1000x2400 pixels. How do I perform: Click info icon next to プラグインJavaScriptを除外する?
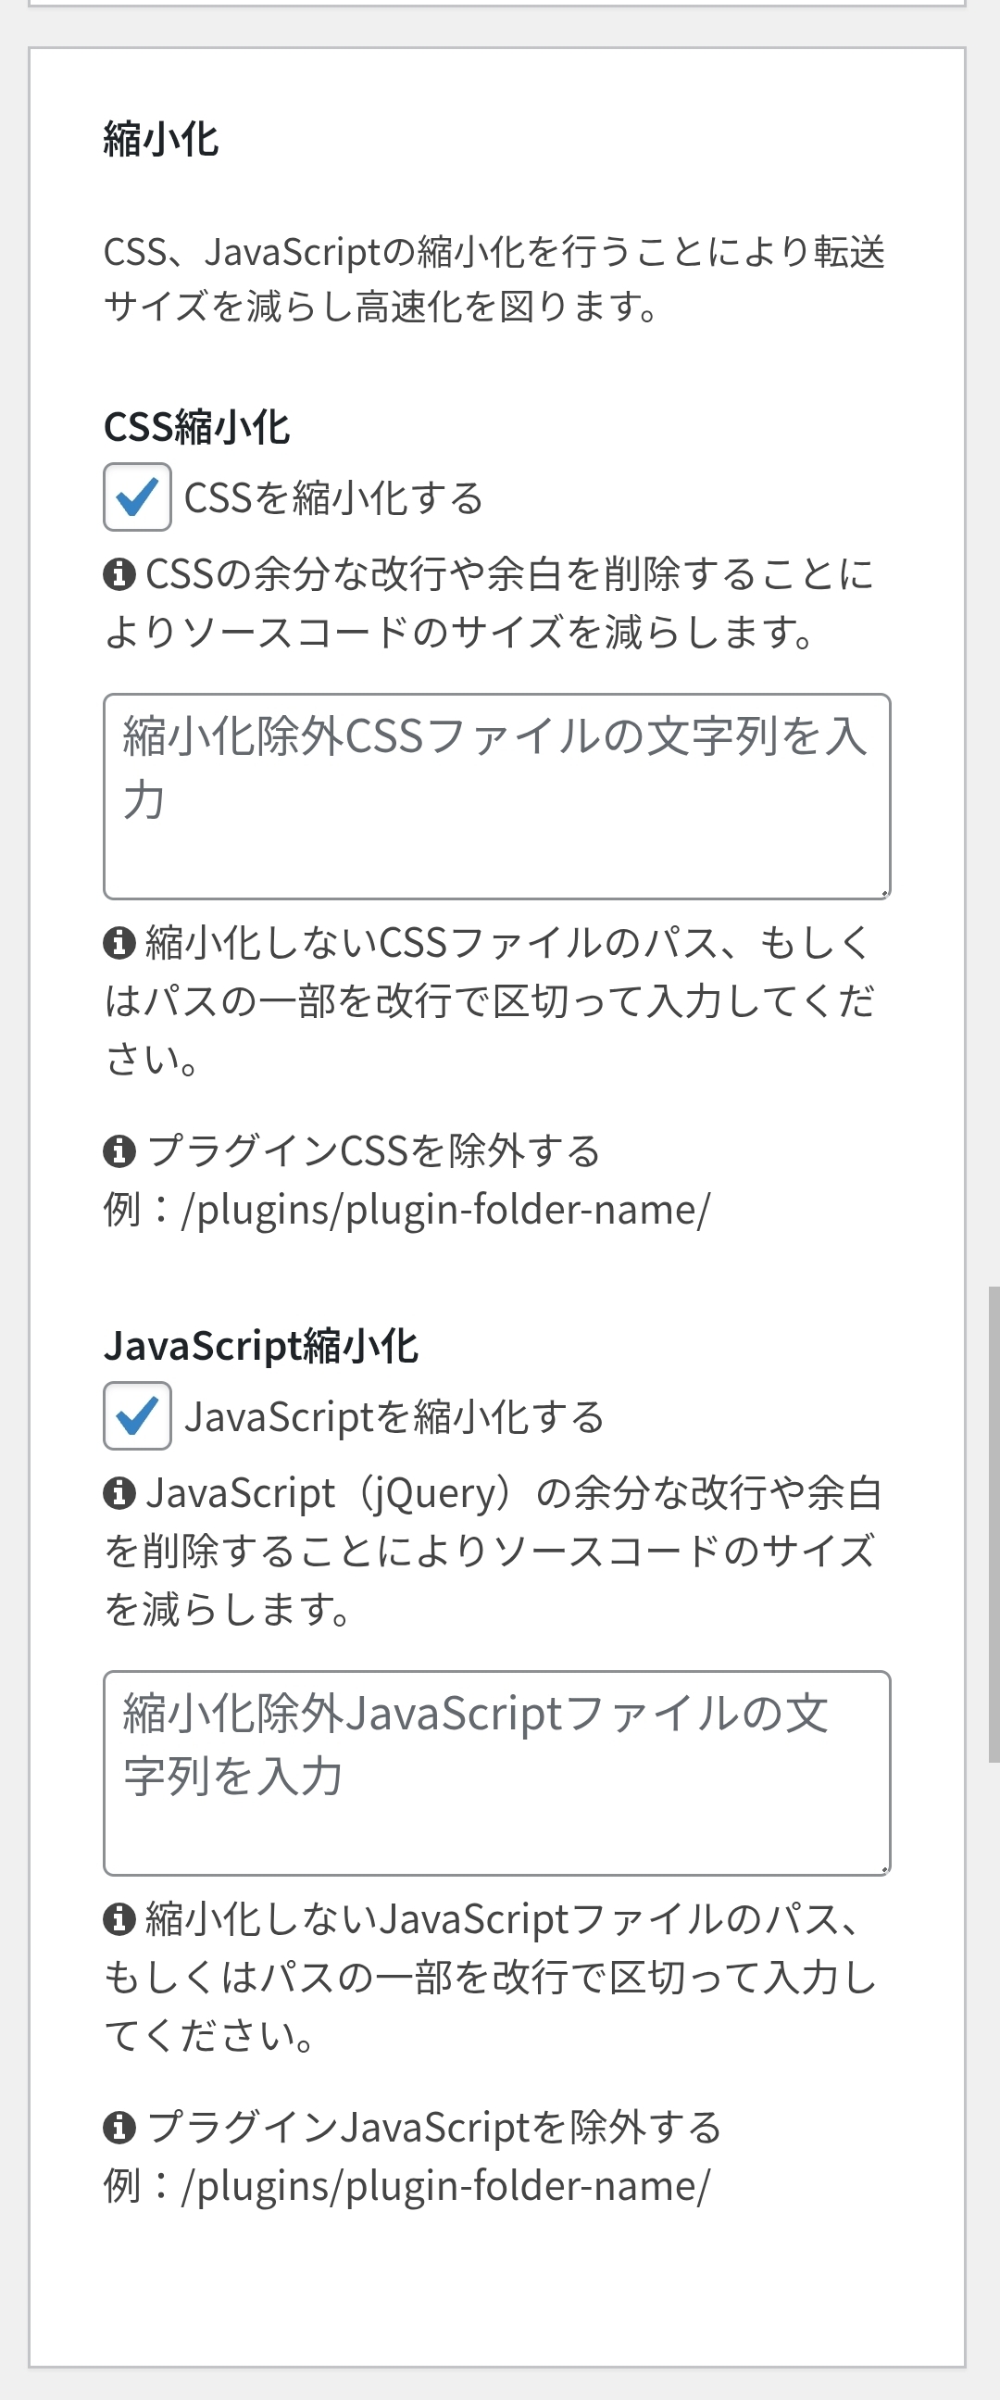pyautogui.click(x=119, y=2128)
